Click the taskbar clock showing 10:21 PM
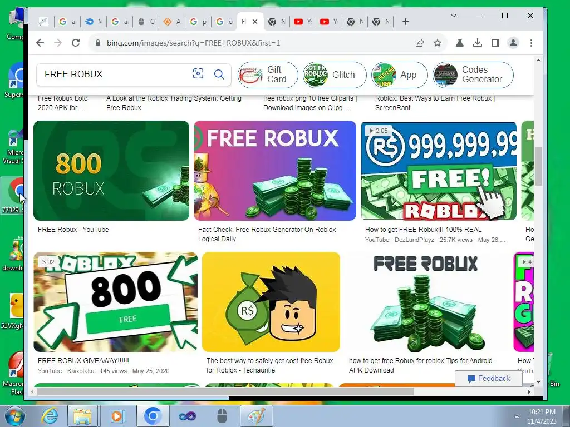Viewport: 570px width, 427px height. (542, 416)
